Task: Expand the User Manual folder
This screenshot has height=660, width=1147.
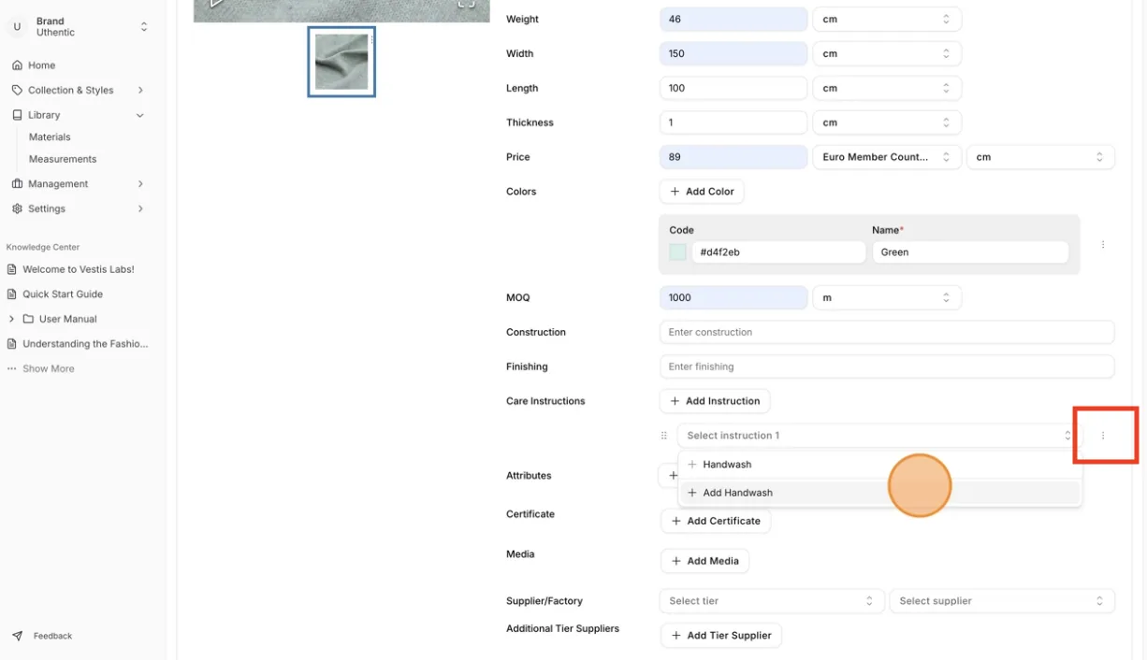Action: point(11,319)
